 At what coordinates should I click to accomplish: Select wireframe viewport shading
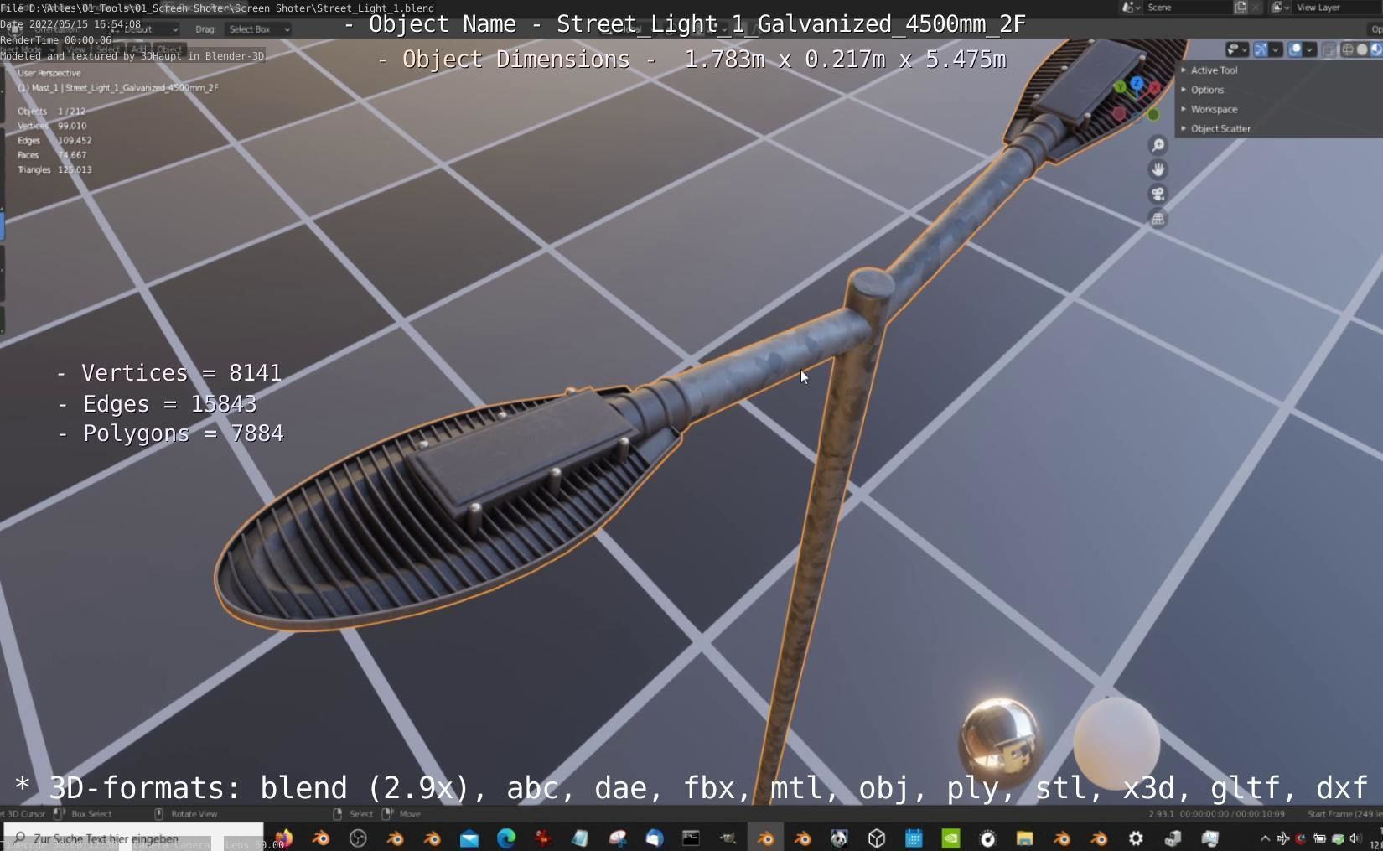(1348, 49)
